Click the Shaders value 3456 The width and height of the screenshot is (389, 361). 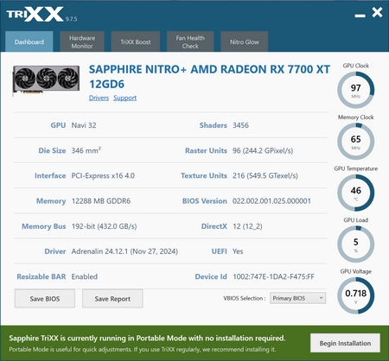[x=240, y=125]
